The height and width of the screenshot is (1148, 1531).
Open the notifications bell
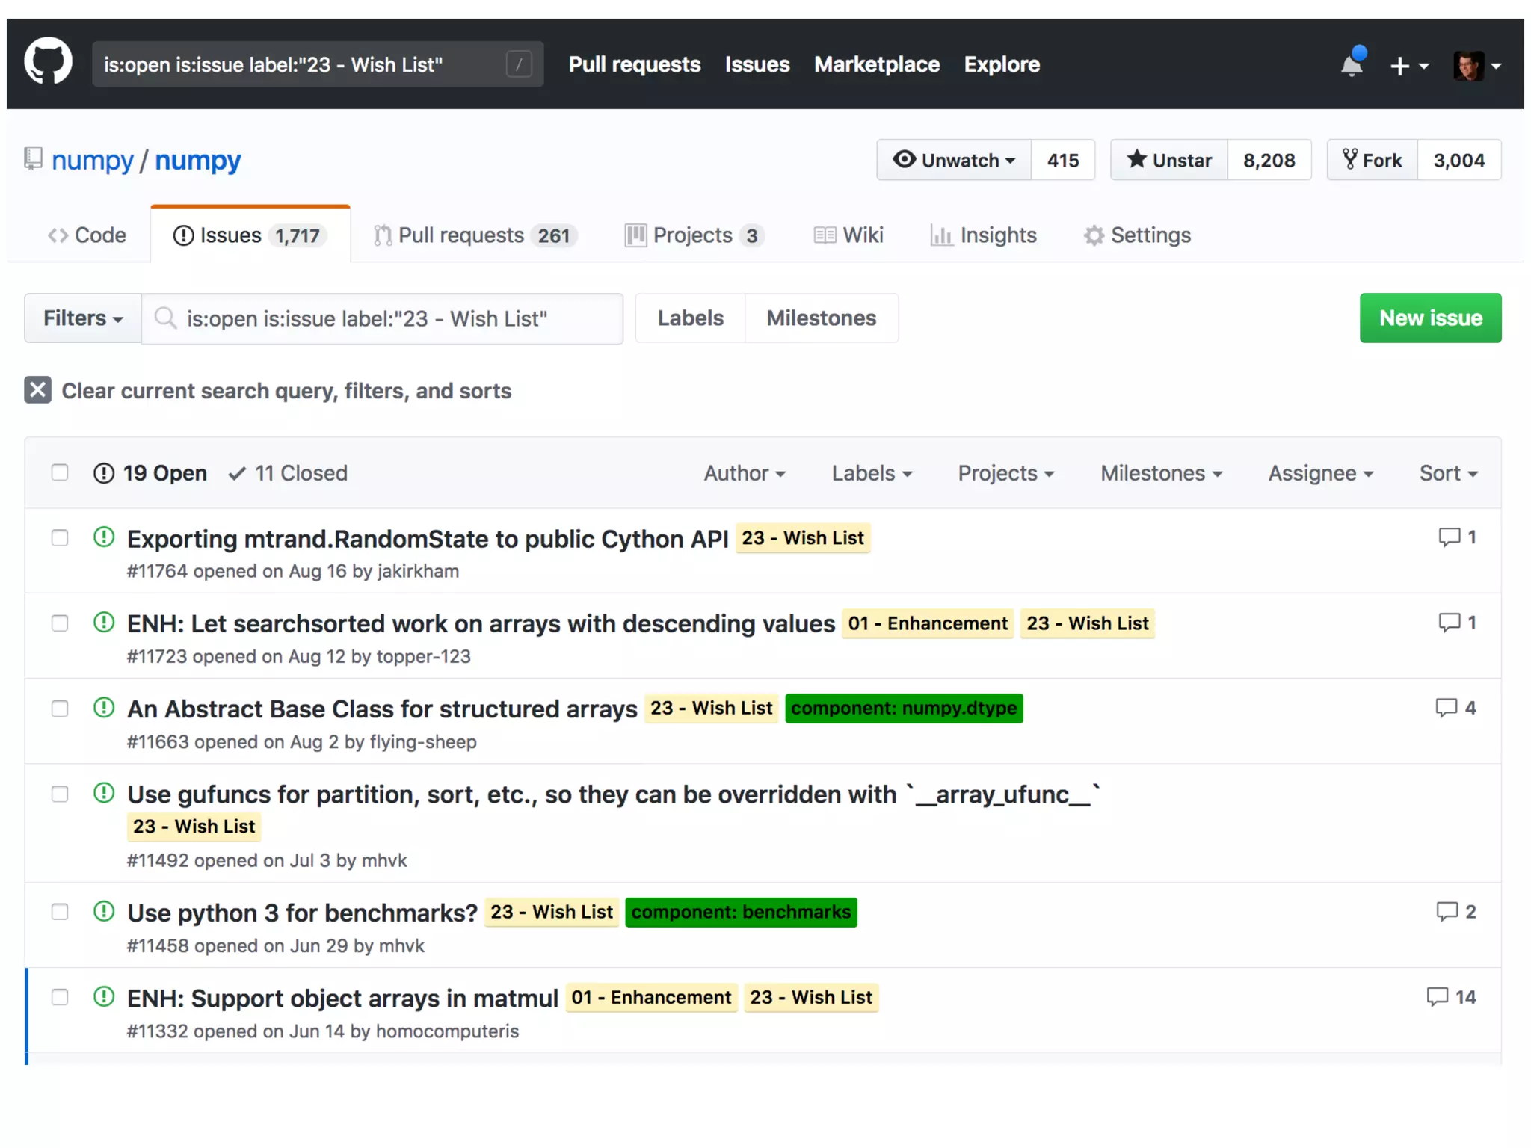tap(1352, 64)
